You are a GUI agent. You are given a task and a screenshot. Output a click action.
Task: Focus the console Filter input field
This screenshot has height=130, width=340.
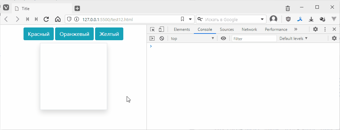point(254,39)
